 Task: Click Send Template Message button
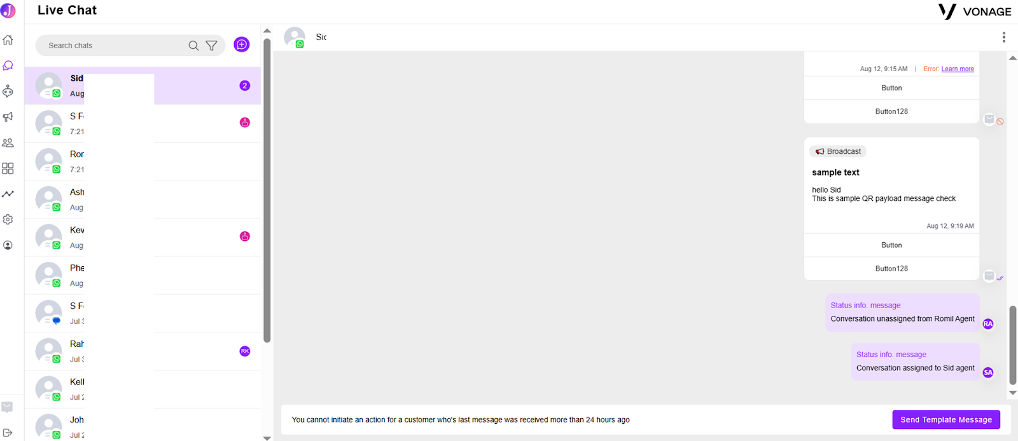[x=946, y=419]
